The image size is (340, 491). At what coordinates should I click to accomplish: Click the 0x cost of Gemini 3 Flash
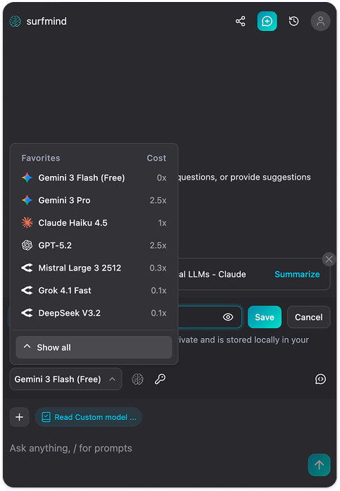tap(162, 178)
